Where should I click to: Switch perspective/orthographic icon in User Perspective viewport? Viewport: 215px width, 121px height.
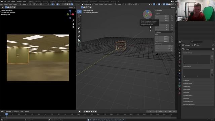coord(150,31)
